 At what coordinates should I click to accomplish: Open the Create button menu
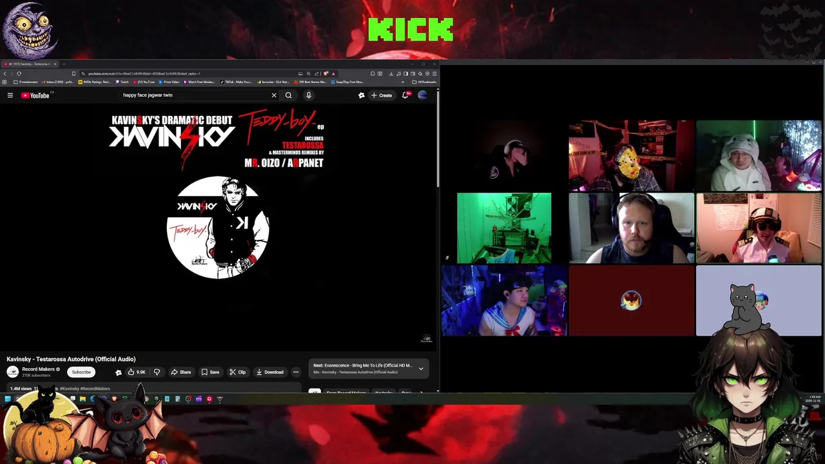382,95
